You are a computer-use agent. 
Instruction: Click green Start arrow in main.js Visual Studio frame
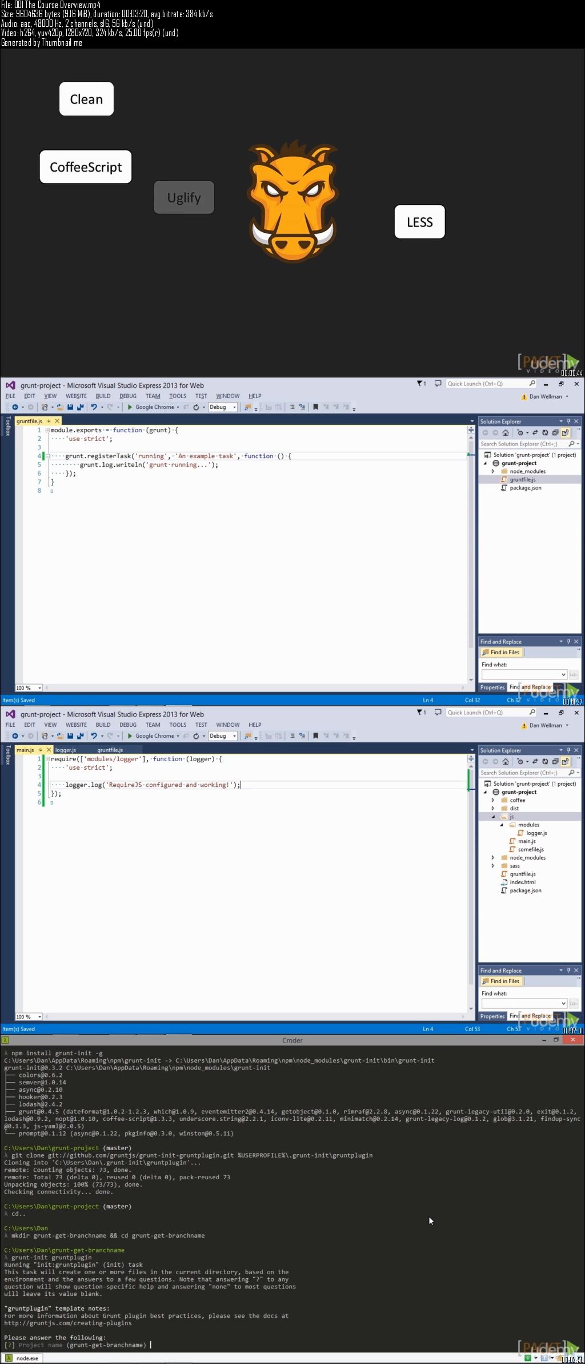click(130, 736)
